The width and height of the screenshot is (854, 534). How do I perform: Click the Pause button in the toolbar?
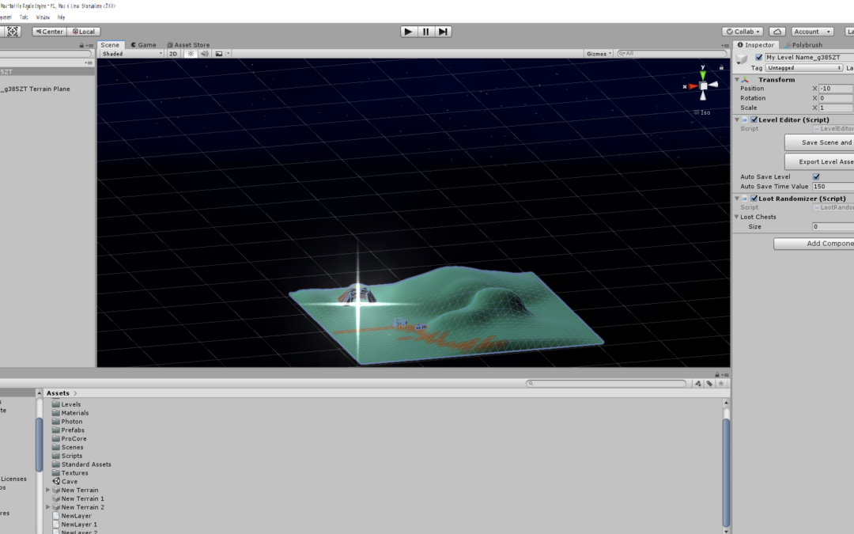[426, 32]
